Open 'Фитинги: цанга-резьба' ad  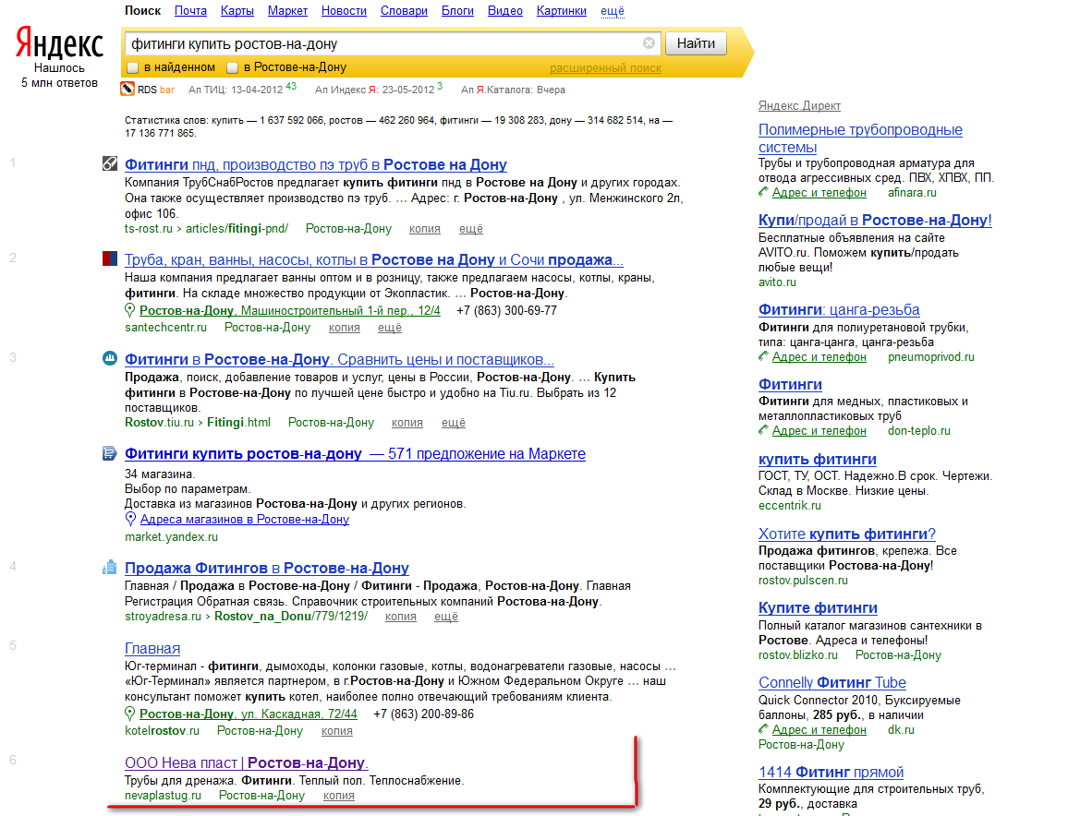click(839, 309)
